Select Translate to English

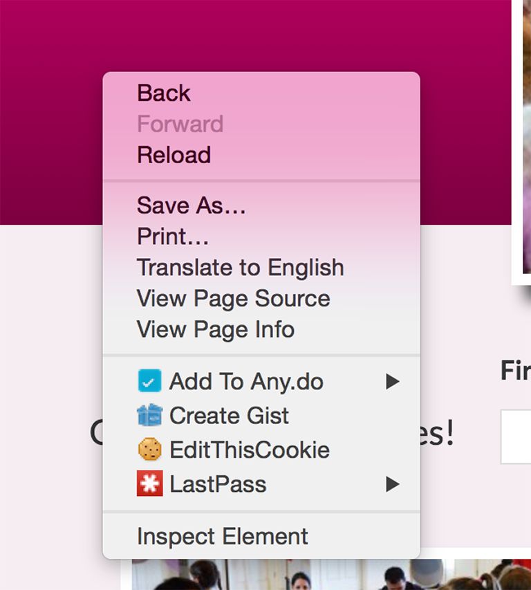click(x=261, y=268)
